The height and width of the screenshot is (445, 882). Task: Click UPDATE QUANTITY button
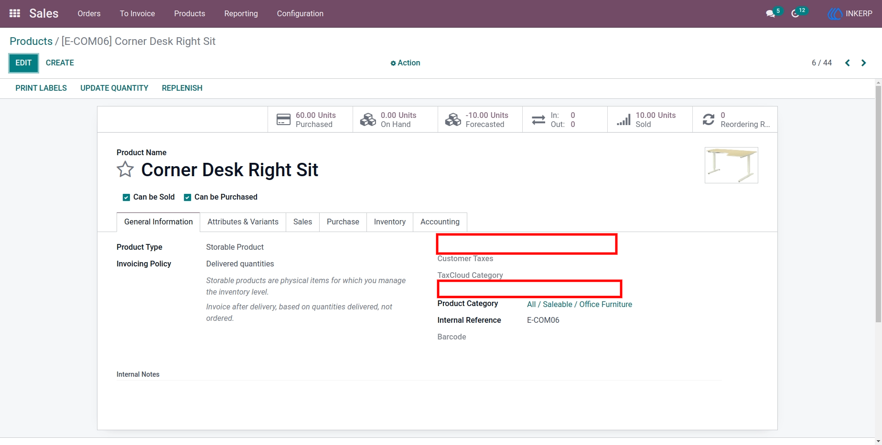point(114,88)
